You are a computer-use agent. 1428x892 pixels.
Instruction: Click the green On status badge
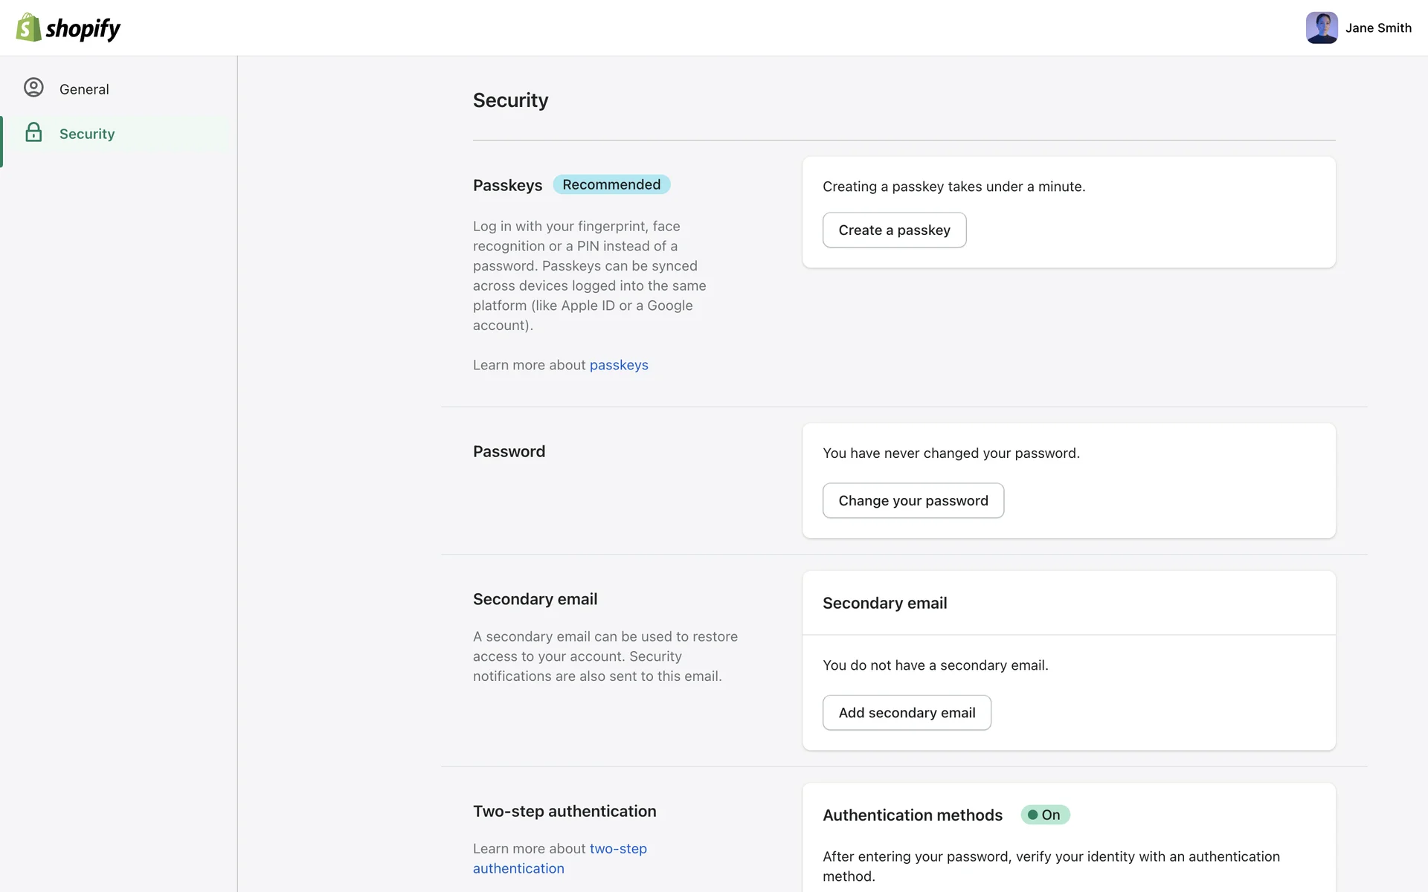[x=1044, y=815]
